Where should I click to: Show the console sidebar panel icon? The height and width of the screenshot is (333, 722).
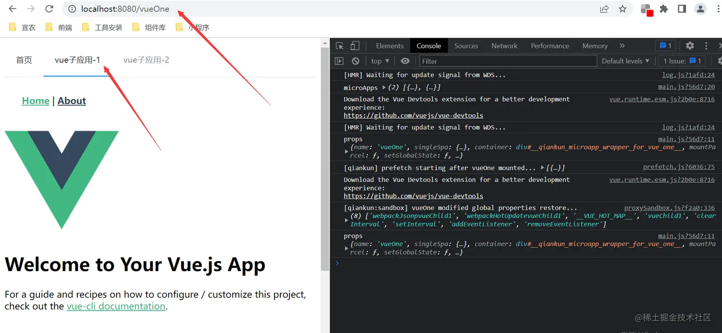[339, 61]
